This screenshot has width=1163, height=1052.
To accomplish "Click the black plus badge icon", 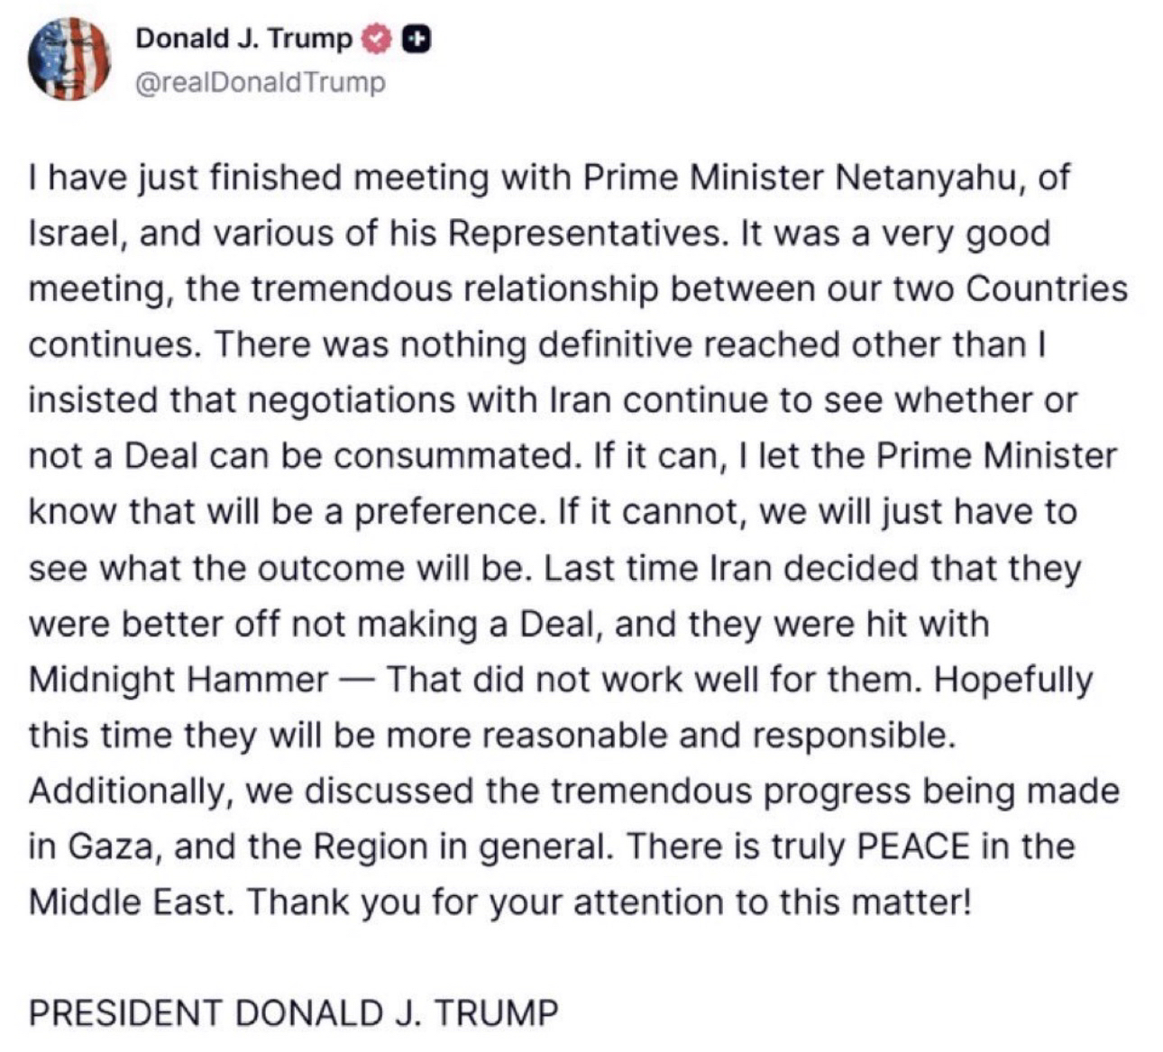I will tap(415, 39).
